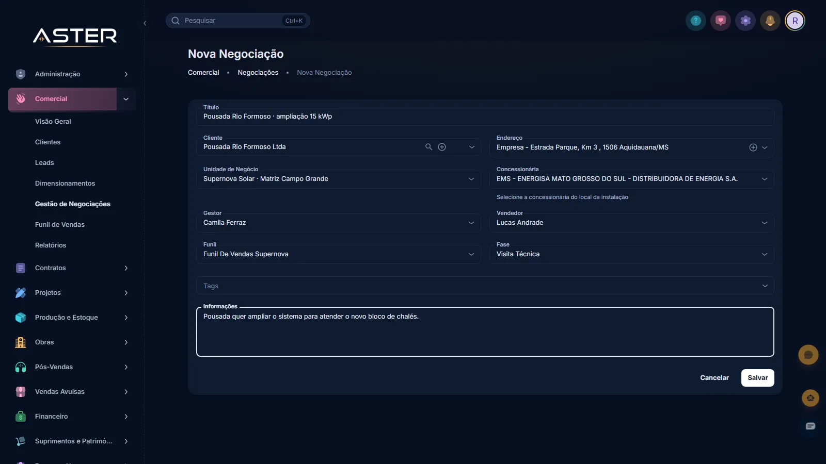Click the Pós-Vendas headset icon

pyautogui.click(x=21, y=367)
